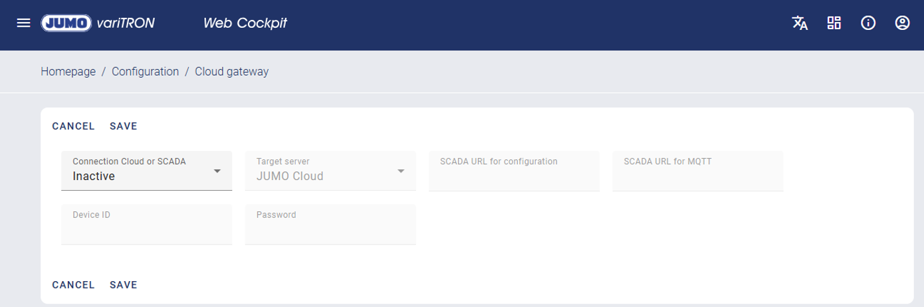Open the dashboard widgets icon

834,23
